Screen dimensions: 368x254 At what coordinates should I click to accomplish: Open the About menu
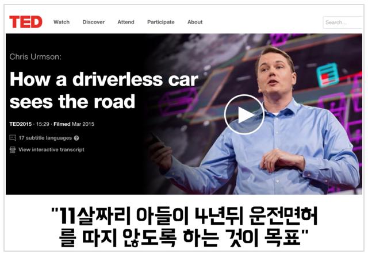tap(195, 22)
